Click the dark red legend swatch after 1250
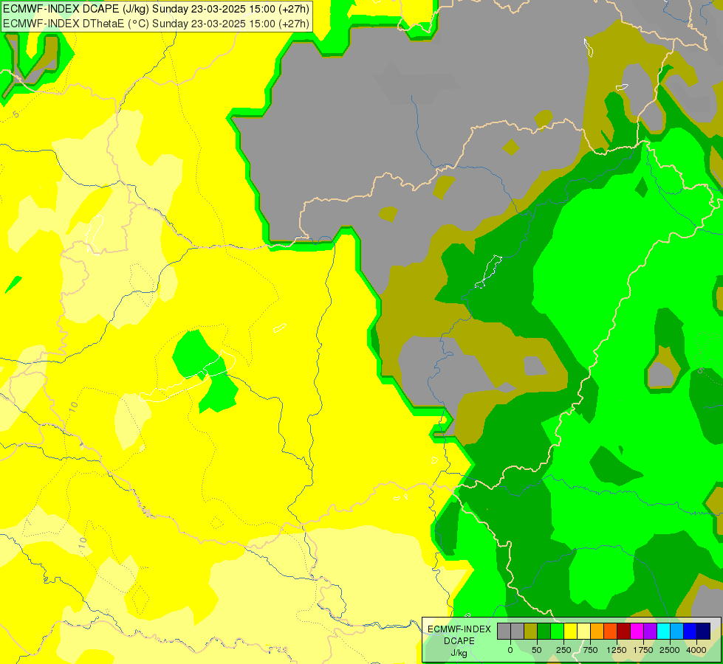This screenshot has height=664, width=723. click(624, 632)
